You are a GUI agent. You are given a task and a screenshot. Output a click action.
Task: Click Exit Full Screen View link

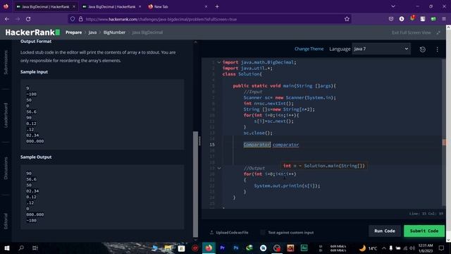click(x=412, y=32)
